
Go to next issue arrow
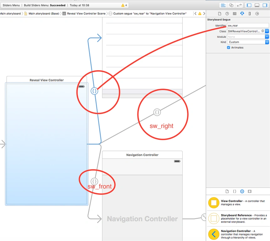pos(204,13)
